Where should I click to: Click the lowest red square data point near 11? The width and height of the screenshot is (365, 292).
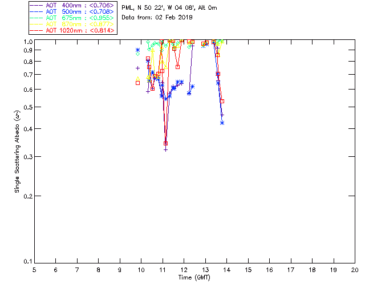point(166,144)
